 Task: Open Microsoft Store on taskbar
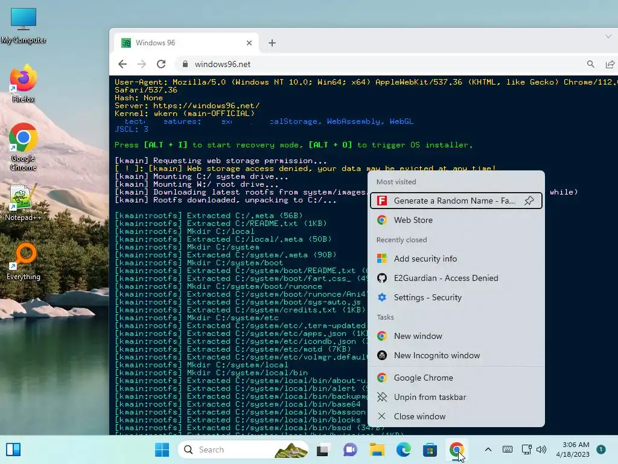pos(430,449)
